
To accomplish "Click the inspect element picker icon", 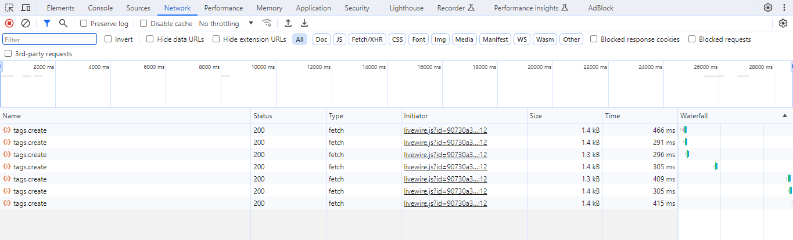I will 10,8.
